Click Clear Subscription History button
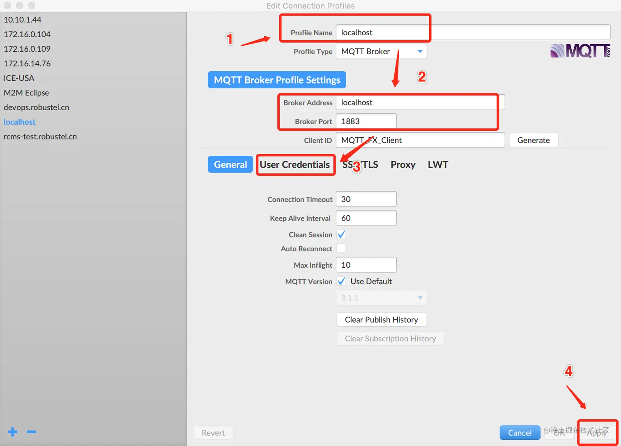The height and width of the screenshot is (446, 621). coord(391,339)
